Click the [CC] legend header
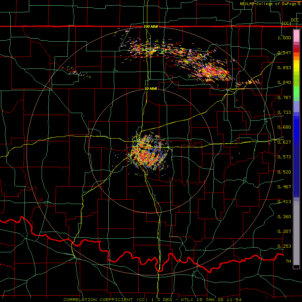 287,23
